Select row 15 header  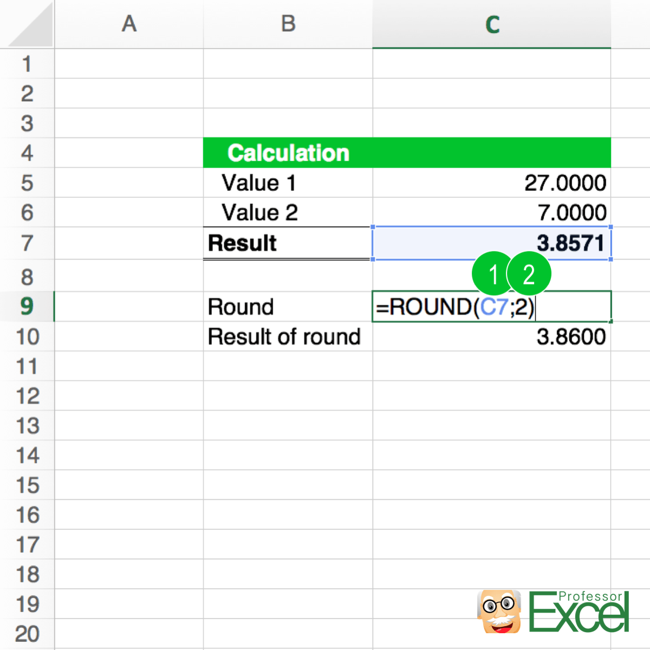pyautogui.click(x=27, y=485)
